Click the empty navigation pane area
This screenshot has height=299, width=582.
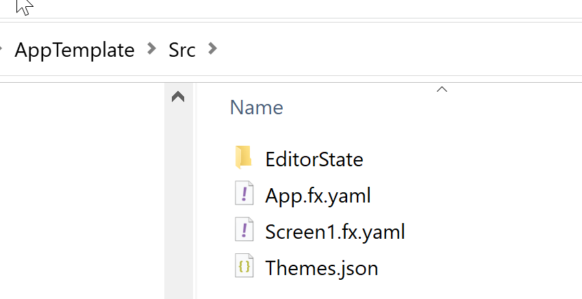[81, 191]
